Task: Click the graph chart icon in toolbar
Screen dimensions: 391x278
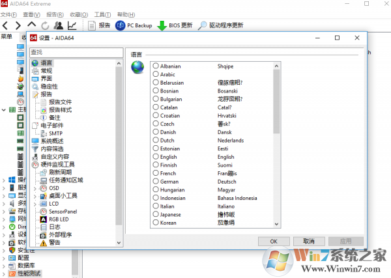Action: 72,25
